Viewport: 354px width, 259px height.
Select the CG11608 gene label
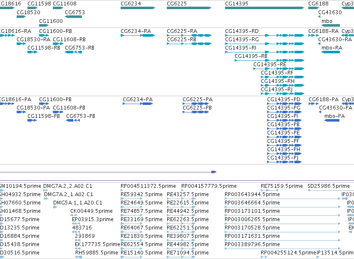pos(64,4)
